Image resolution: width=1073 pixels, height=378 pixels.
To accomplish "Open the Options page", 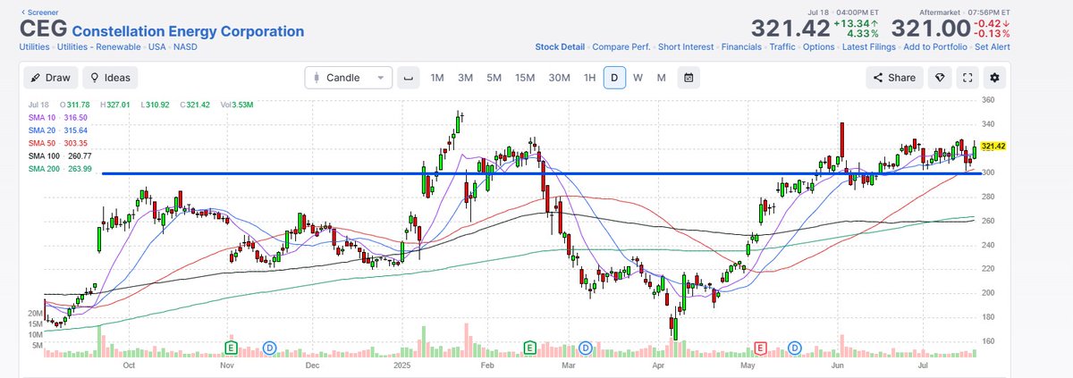I will click(x=819, y=46).
